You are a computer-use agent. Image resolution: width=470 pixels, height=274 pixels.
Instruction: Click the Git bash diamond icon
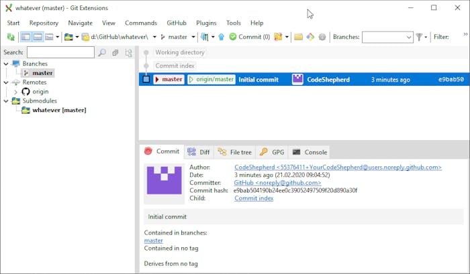pos(310,37)
